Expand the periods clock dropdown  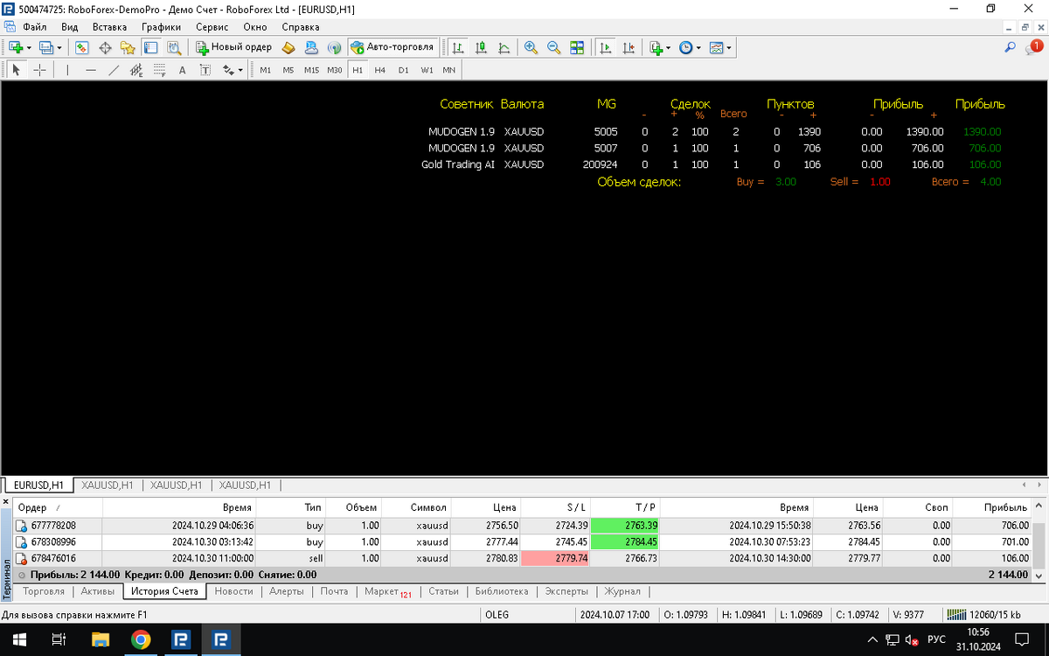coord(698,47)
